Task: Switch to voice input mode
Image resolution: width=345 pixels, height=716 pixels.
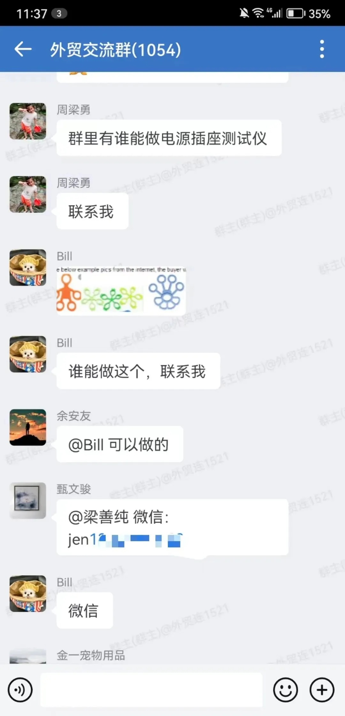Action: pos(20,690)
